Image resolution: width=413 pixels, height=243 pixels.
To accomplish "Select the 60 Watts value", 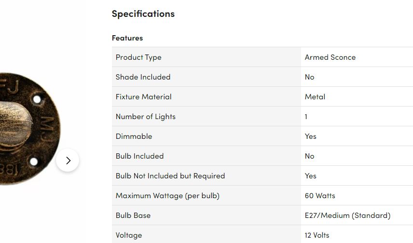I will click(x=320, y=195).
